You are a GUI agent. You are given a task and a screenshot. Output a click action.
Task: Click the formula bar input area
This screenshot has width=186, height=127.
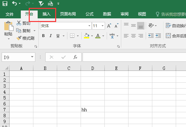[134, 57]
